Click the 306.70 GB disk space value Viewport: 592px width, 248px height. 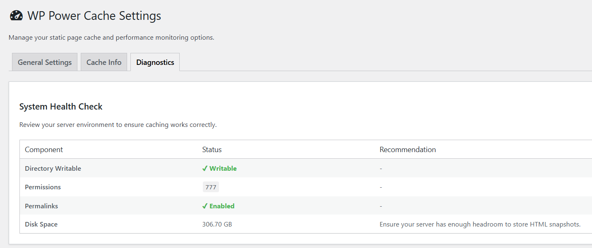point(217,224)
